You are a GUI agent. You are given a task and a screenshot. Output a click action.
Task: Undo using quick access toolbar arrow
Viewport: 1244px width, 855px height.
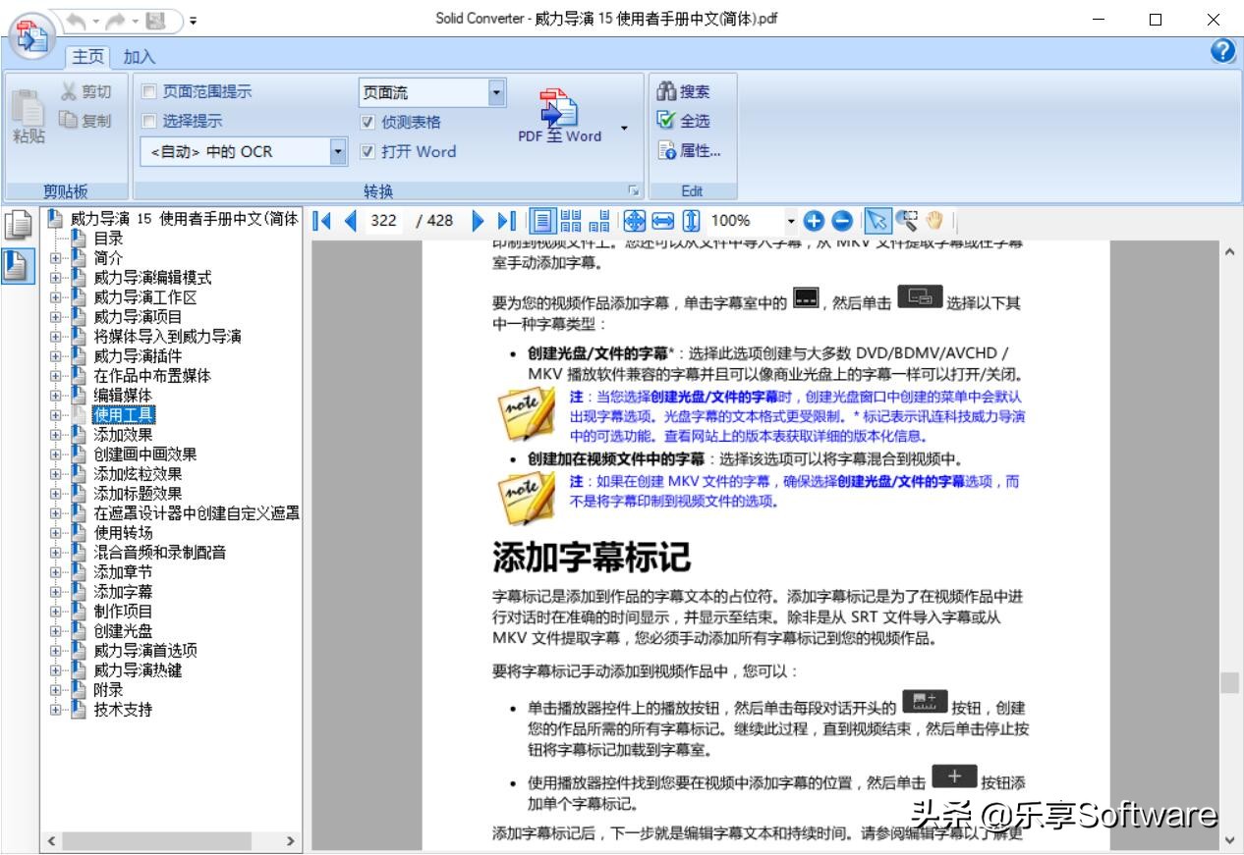78,20
